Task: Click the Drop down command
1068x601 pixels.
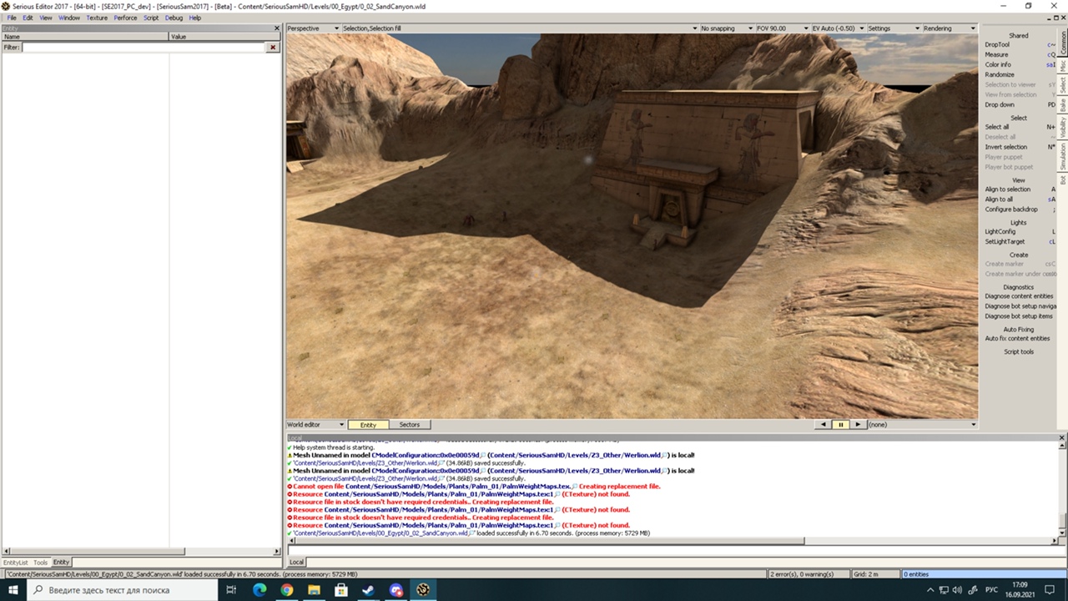Action: coord(1000,105)
